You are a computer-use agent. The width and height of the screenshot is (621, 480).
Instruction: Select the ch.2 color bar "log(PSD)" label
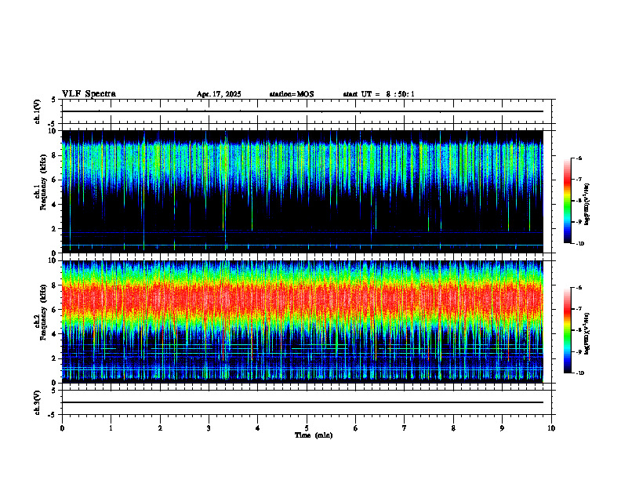[587, 333]
